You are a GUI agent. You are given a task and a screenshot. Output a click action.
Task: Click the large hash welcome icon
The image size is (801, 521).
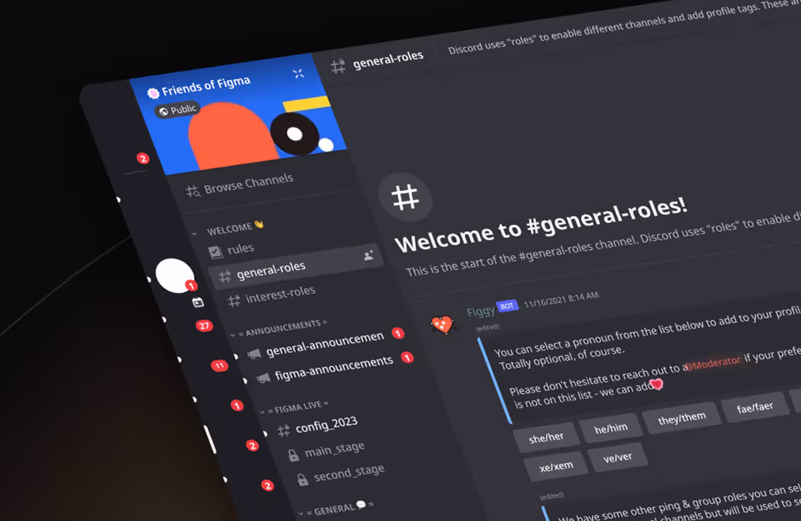405,197
